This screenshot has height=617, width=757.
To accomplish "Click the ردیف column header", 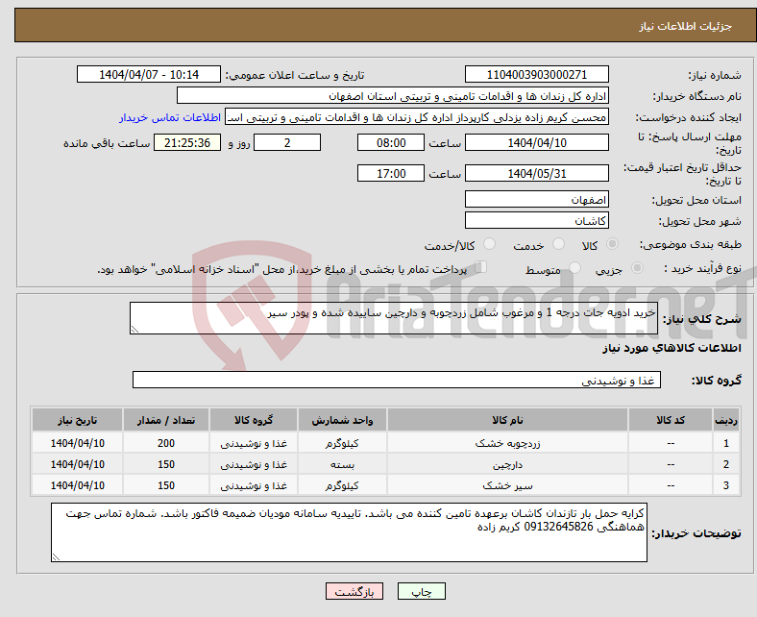I will pyautogui.click(x=726, y=420).
